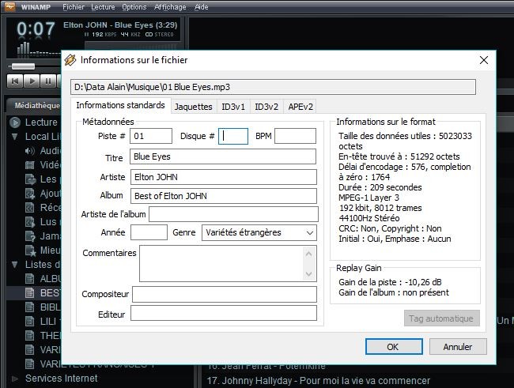Click the icon beside the 'Les' library item
The image size is (514, 388).
[x=30, y=179]
